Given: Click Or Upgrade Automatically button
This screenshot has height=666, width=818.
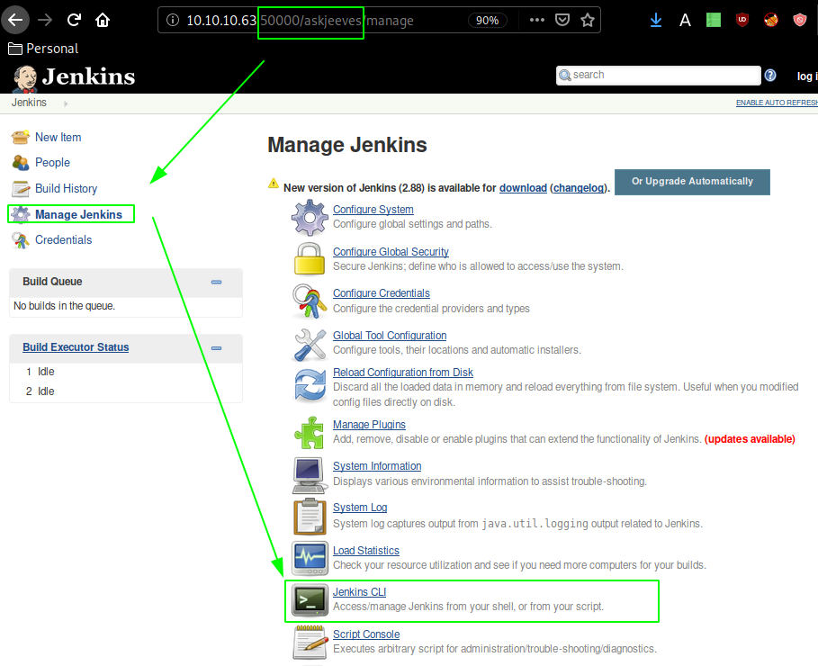Looking at the screenshot, I should (692, 182).
